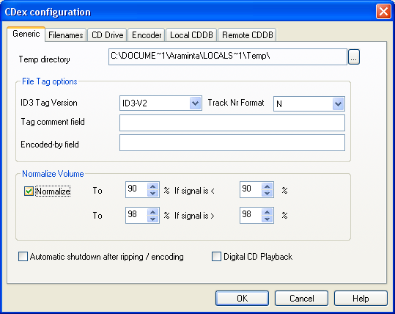Focus the Encoded-by field

[x=232, y=143]
